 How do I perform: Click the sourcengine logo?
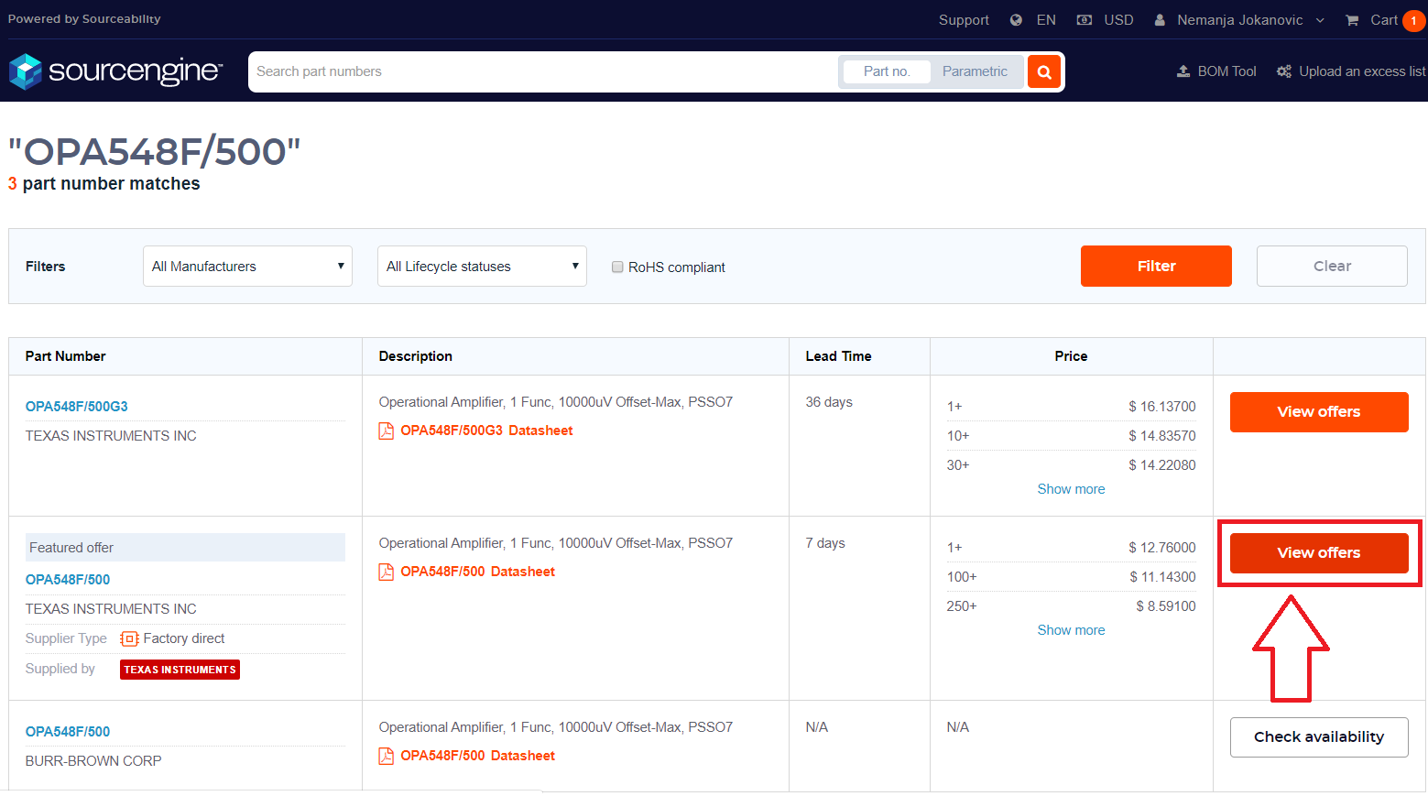[115, 71]
